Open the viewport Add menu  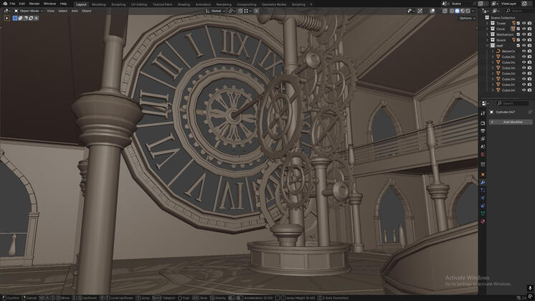tap(75, 11)
